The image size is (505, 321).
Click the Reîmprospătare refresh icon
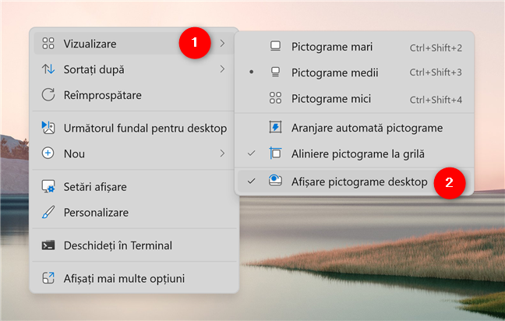(48, 95)
